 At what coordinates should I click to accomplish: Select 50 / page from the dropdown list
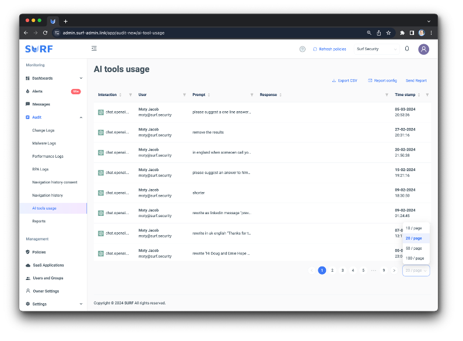pos(415,248)
